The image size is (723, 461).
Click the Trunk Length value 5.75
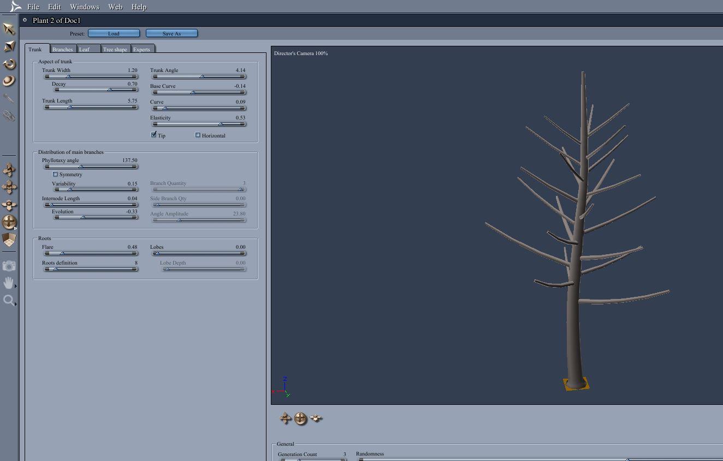[132, 101]
